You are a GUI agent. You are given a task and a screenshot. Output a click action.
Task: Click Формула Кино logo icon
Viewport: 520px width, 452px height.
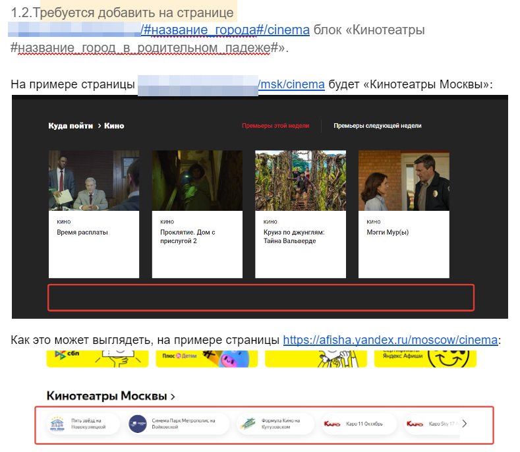click(x=248, y=424)
